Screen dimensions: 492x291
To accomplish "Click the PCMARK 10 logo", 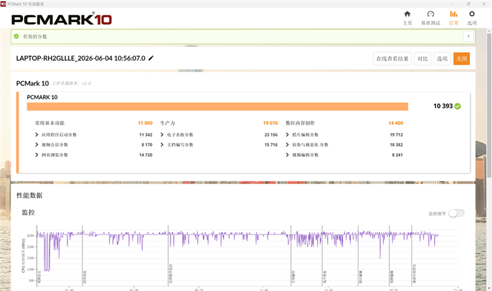I will tap(61, 20).
